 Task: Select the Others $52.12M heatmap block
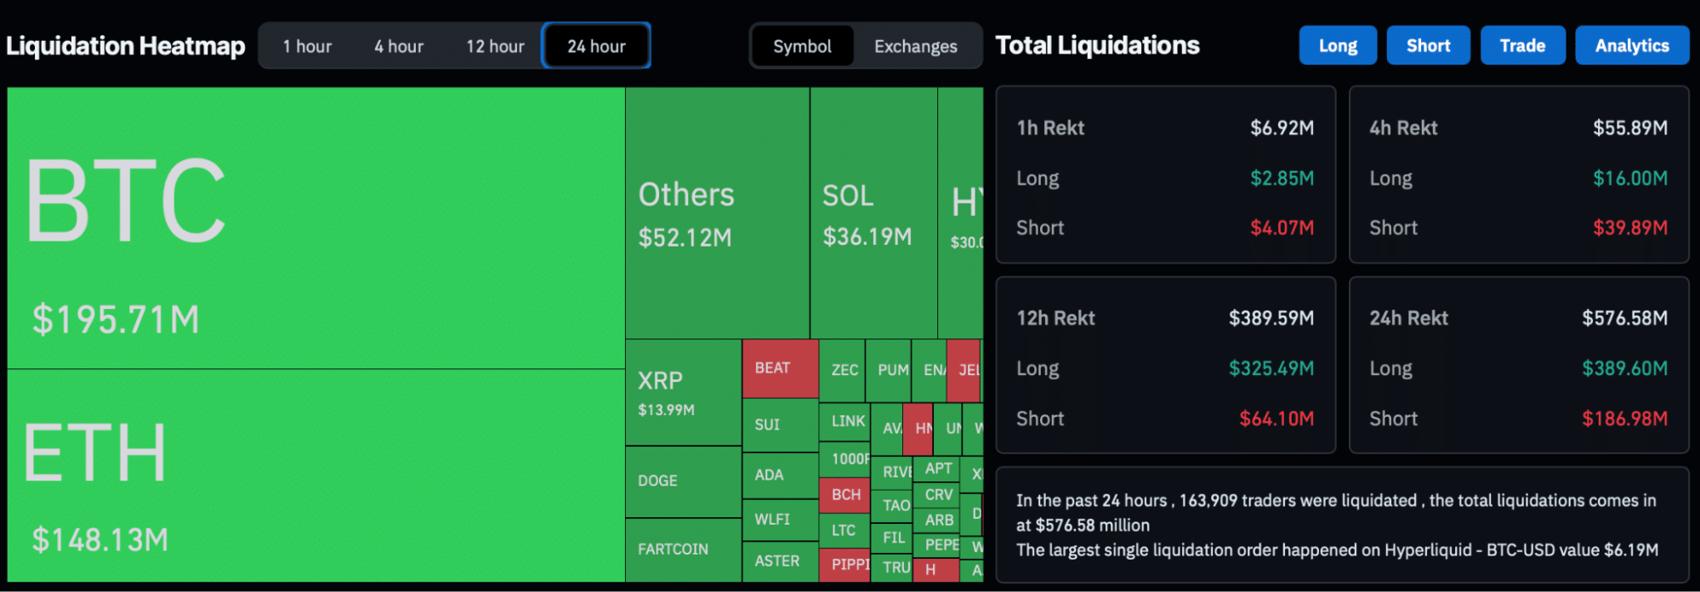(x=717, y=213)
